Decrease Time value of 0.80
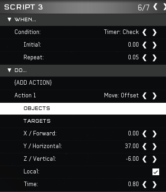This screenshot has width=166, height=192. (x=144, y=184)
